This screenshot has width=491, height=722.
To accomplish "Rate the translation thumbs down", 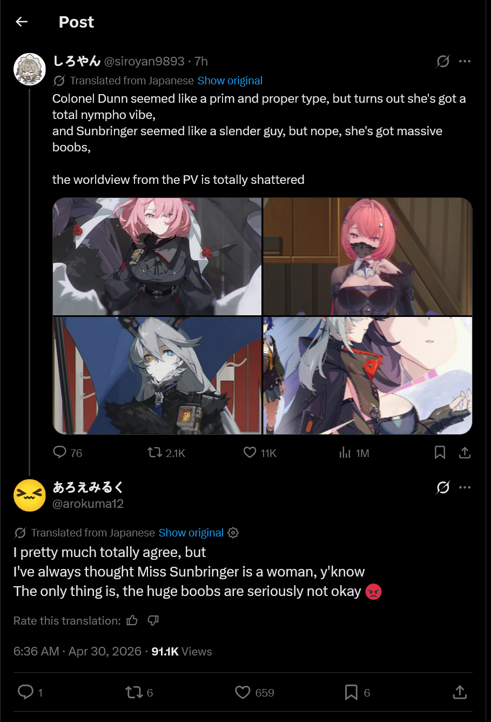I will [153, 620].
